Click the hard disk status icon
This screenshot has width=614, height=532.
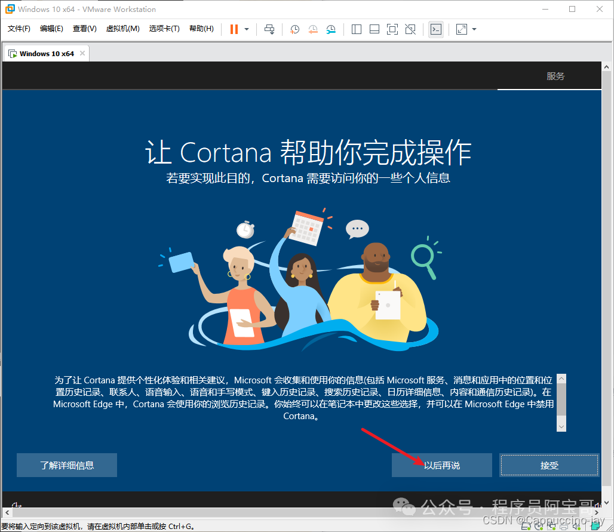[x=526, y=526]
